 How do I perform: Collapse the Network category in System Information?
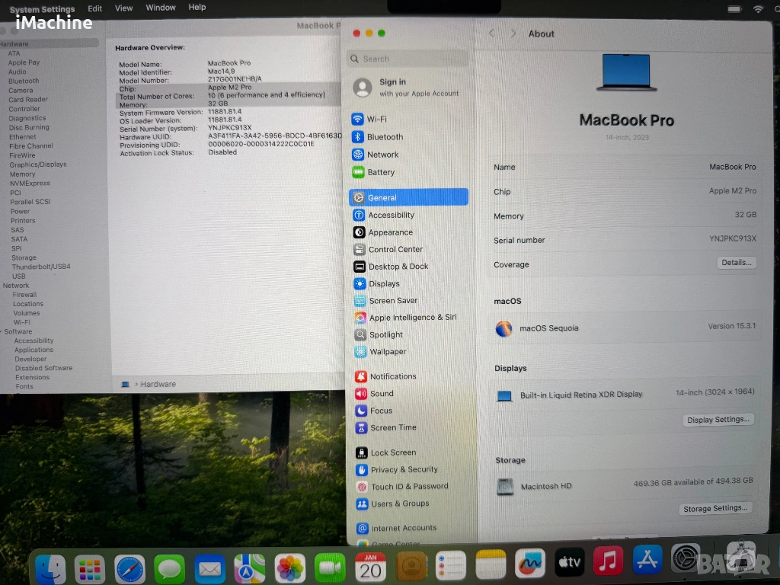click(x=2, y=286)
